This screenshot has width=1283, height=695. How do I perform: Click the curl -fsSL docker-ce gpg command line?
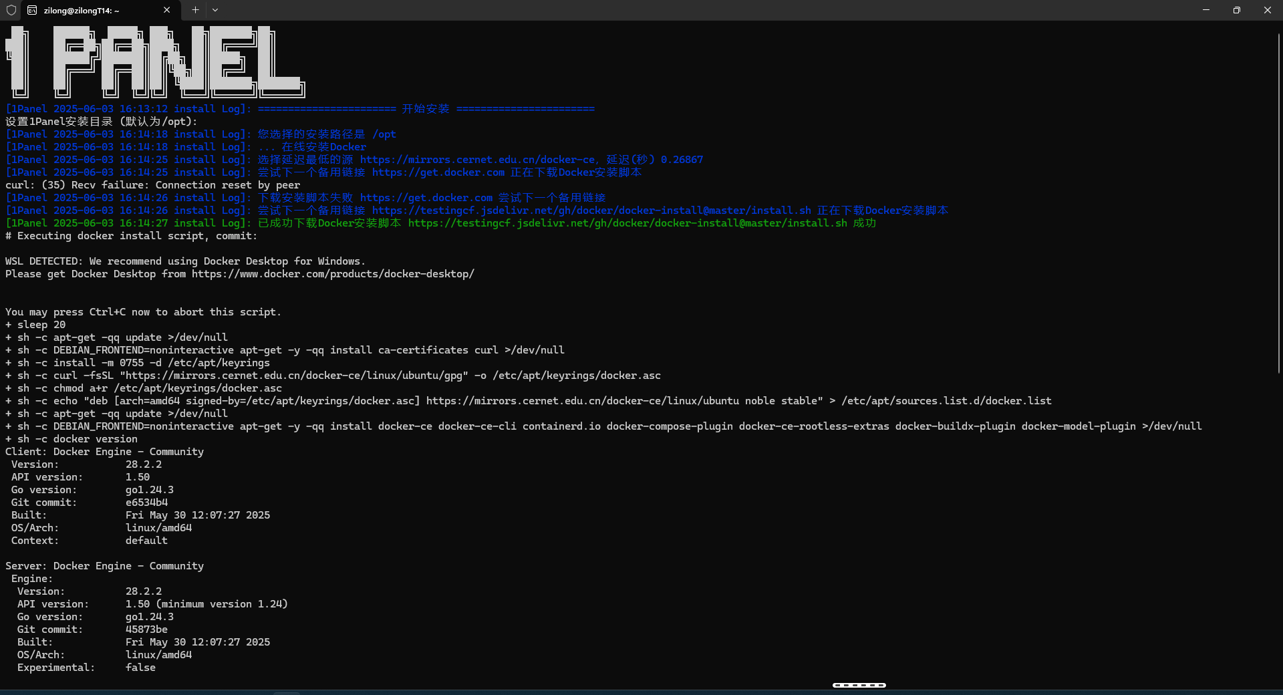(333, 376)
